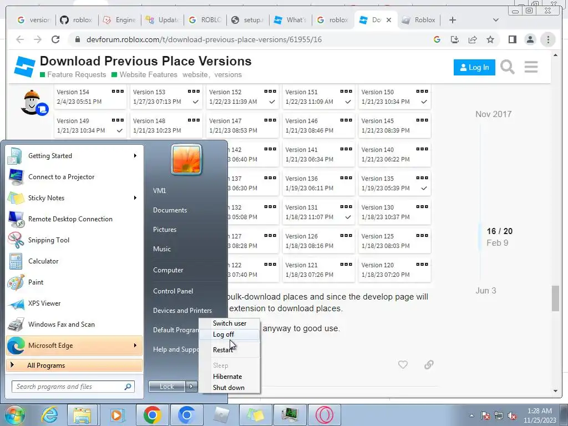Launch Calculator from the start menu
The width and height of the screenshot is (568, 426).
click(74, 261)
